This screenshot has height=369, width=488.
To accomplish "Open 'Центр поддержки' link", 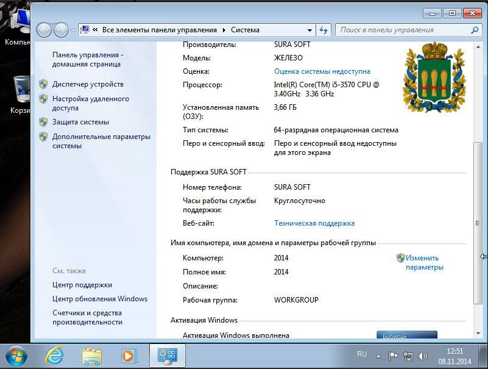I will tap(82, 285).
